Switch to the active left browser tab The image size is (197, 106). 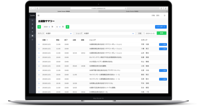coord(64,11)
